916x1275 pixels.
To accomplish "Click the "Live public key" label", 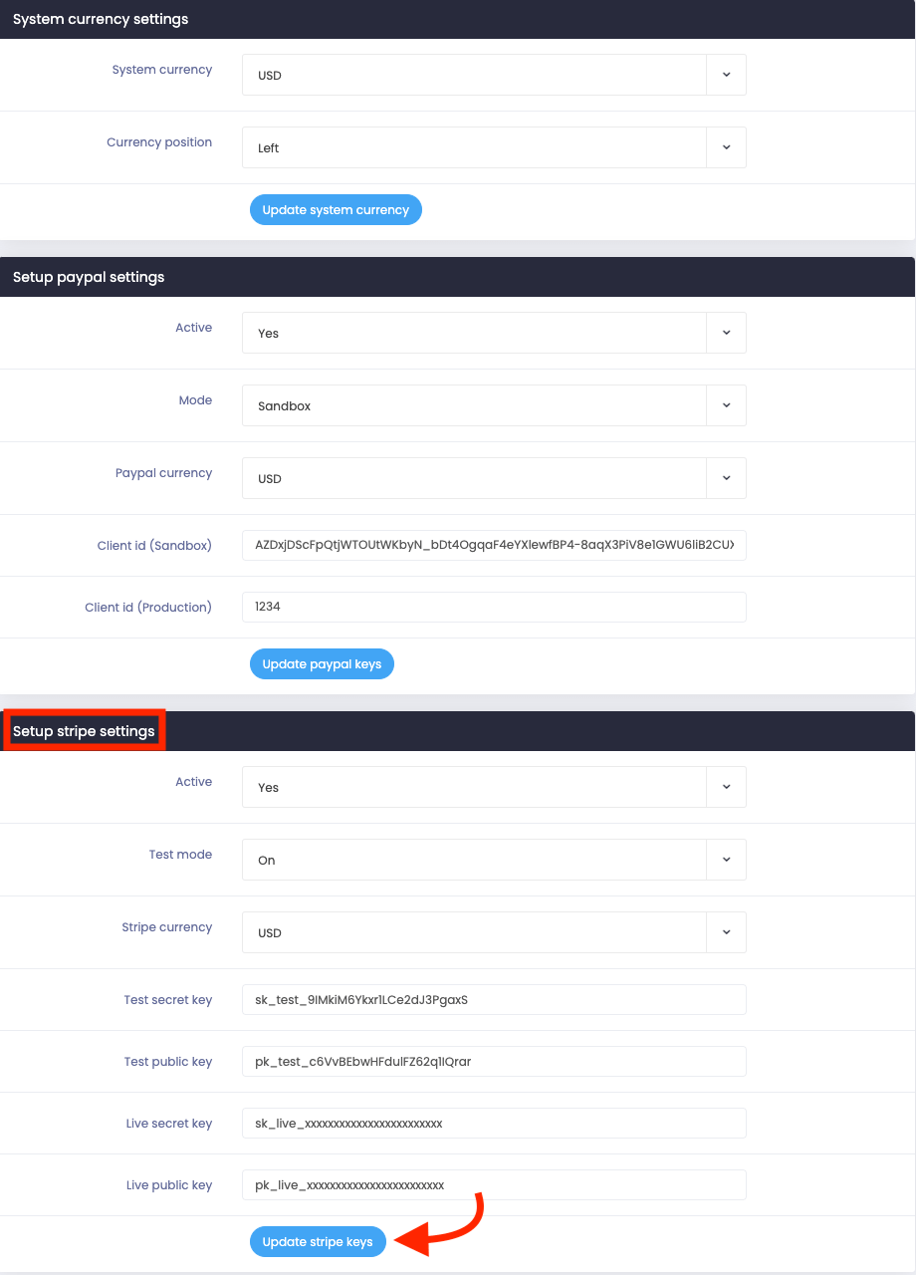I will pos(169,1185).
